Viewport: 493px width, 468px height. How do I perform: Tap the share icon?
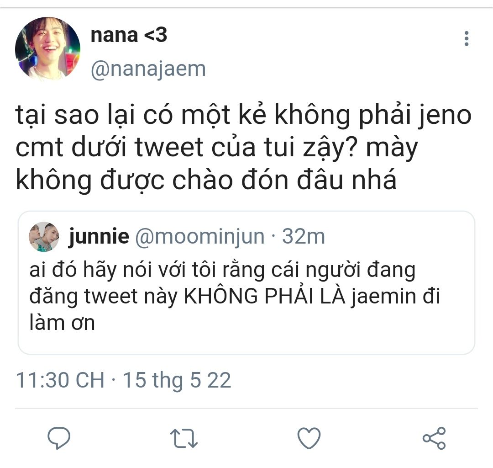click(x=434, y=438)
